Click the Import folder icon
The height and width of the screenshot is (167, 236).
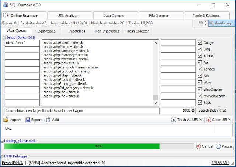(6, 120)
